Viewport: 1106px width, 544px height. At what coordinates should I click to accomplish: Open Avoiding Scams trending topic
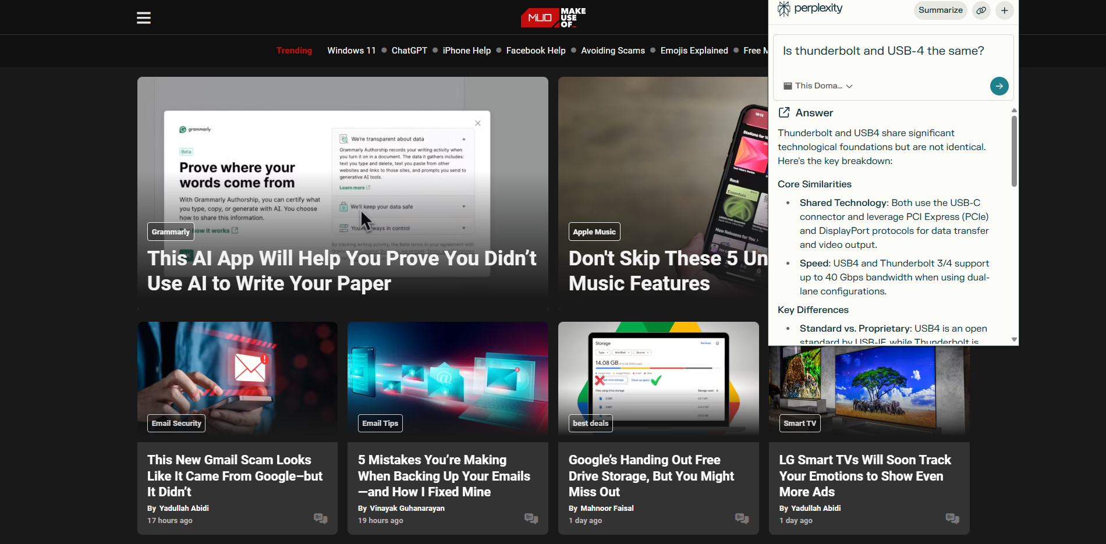click(x=613, y=51)
